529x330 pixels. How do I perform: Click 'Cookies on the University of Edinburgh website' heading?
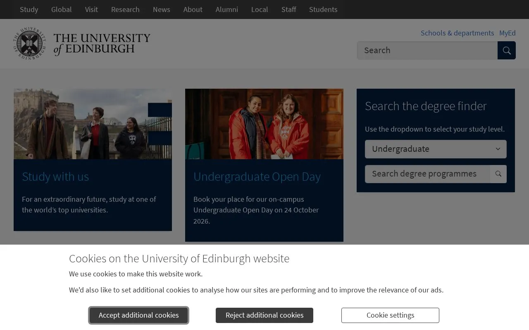(x=179, y=259)
